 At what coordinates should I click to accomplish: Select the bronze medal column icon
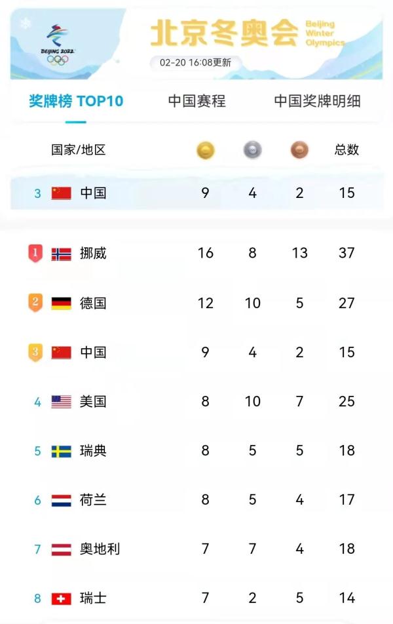299,151
